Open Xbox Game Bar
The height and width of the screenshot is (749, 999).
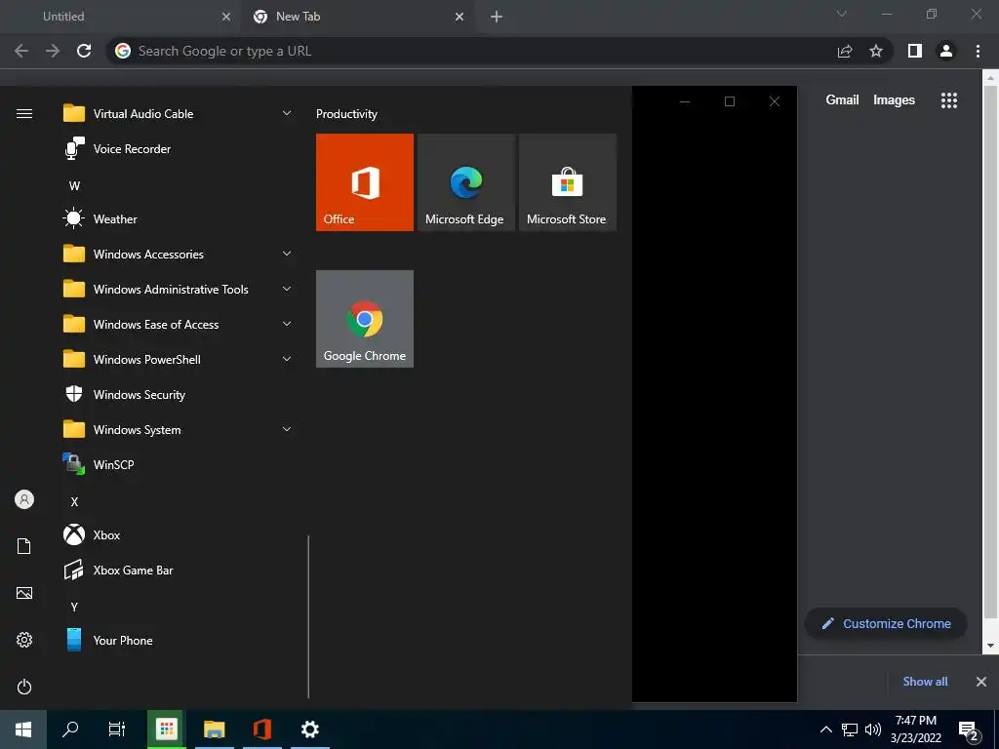pos(179,570)
